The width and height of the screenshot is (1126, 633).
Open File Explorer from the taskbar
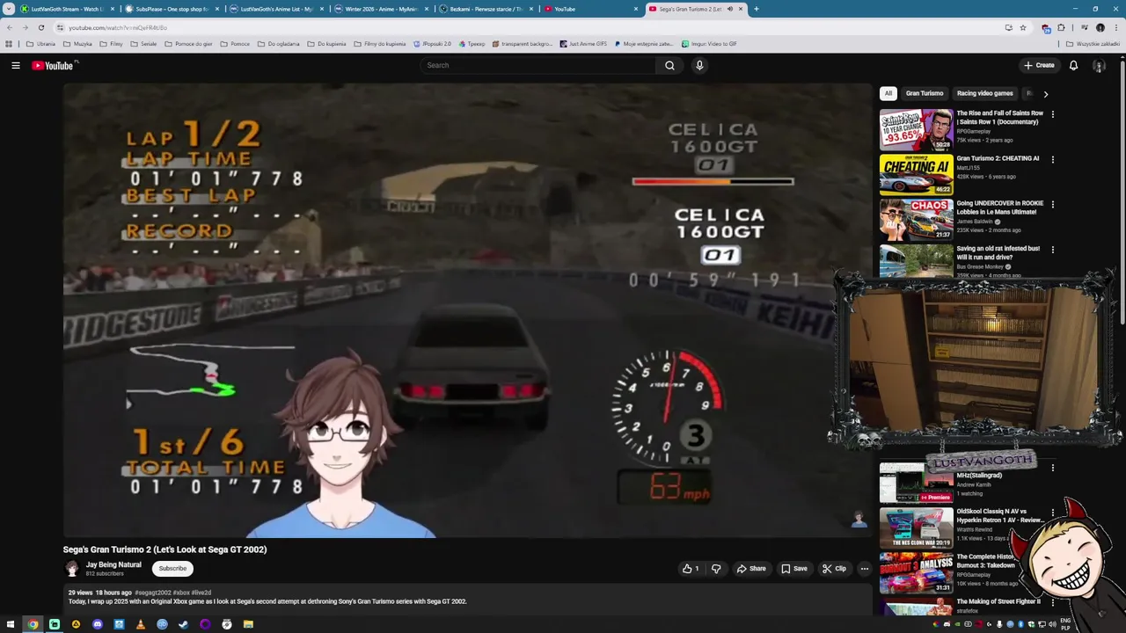(x=248, y=624)
